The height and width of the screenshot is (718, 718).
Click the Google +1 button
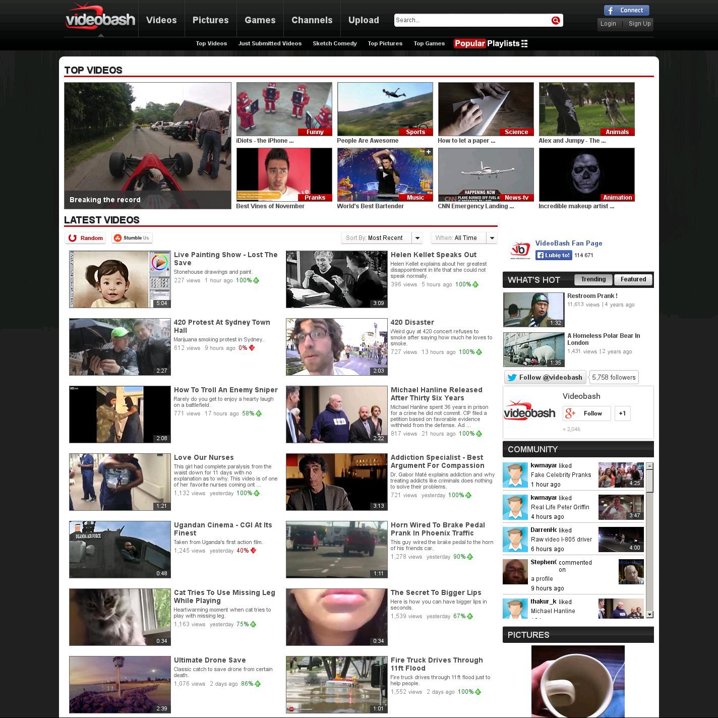click(x=622, y=413)
